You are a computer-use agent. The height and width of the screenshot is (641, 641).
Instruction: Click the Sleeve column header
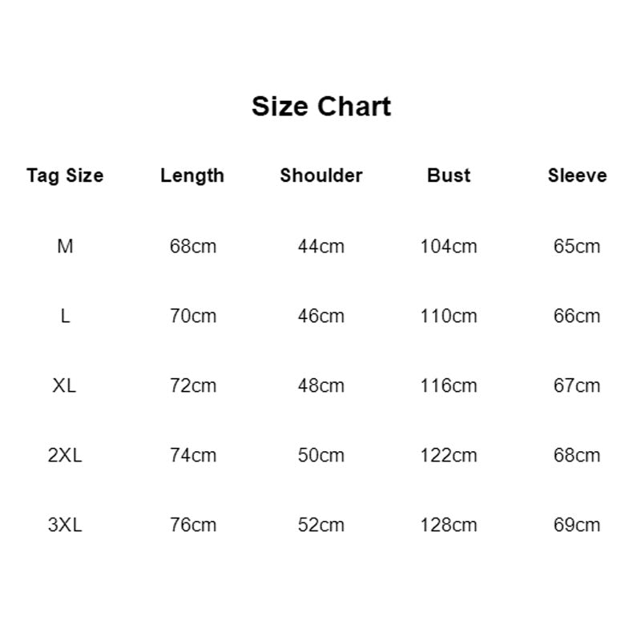pyautogui.click(x=577, y=175)
